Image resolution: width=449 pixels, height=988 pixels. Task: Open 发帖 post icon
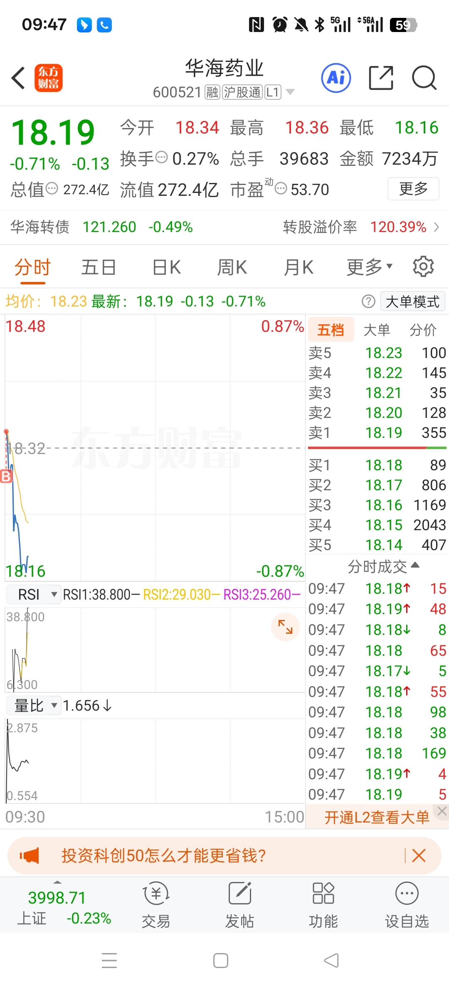(239, 905)
